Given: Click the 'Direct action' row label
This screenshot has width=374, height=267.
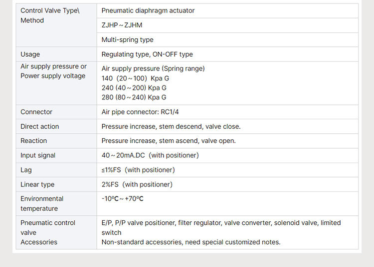Looking at the screenshot, I should point(39,126).
